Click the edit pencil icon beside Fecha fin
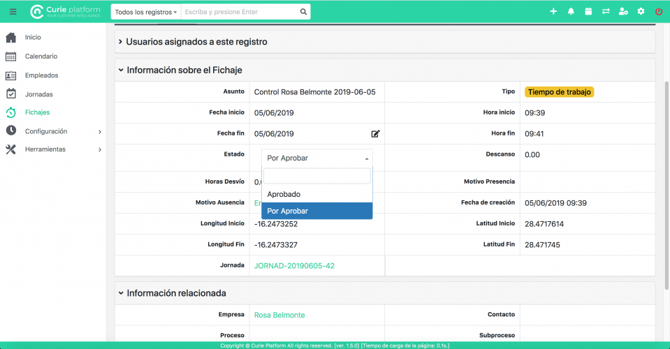The image size is (670, 349). [x=375, y=134]
